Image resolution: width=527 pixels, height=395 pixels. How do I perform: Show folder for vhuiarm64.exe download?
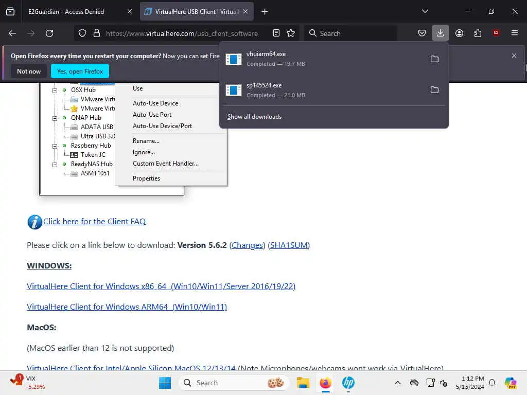tap(434, 59)
